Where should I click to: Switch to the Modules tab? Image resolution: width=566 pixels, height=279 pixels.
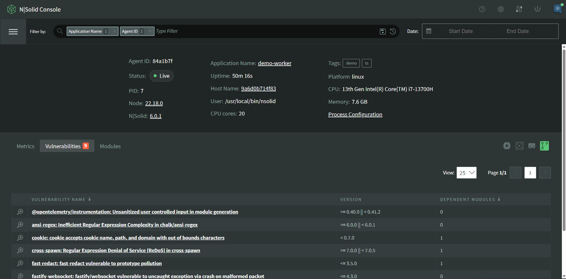(x=110, y=146)
